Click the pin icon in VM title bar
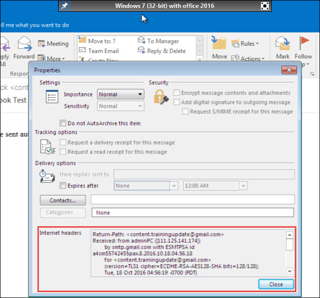The image size is (320, 298). (x=64, y=6)
